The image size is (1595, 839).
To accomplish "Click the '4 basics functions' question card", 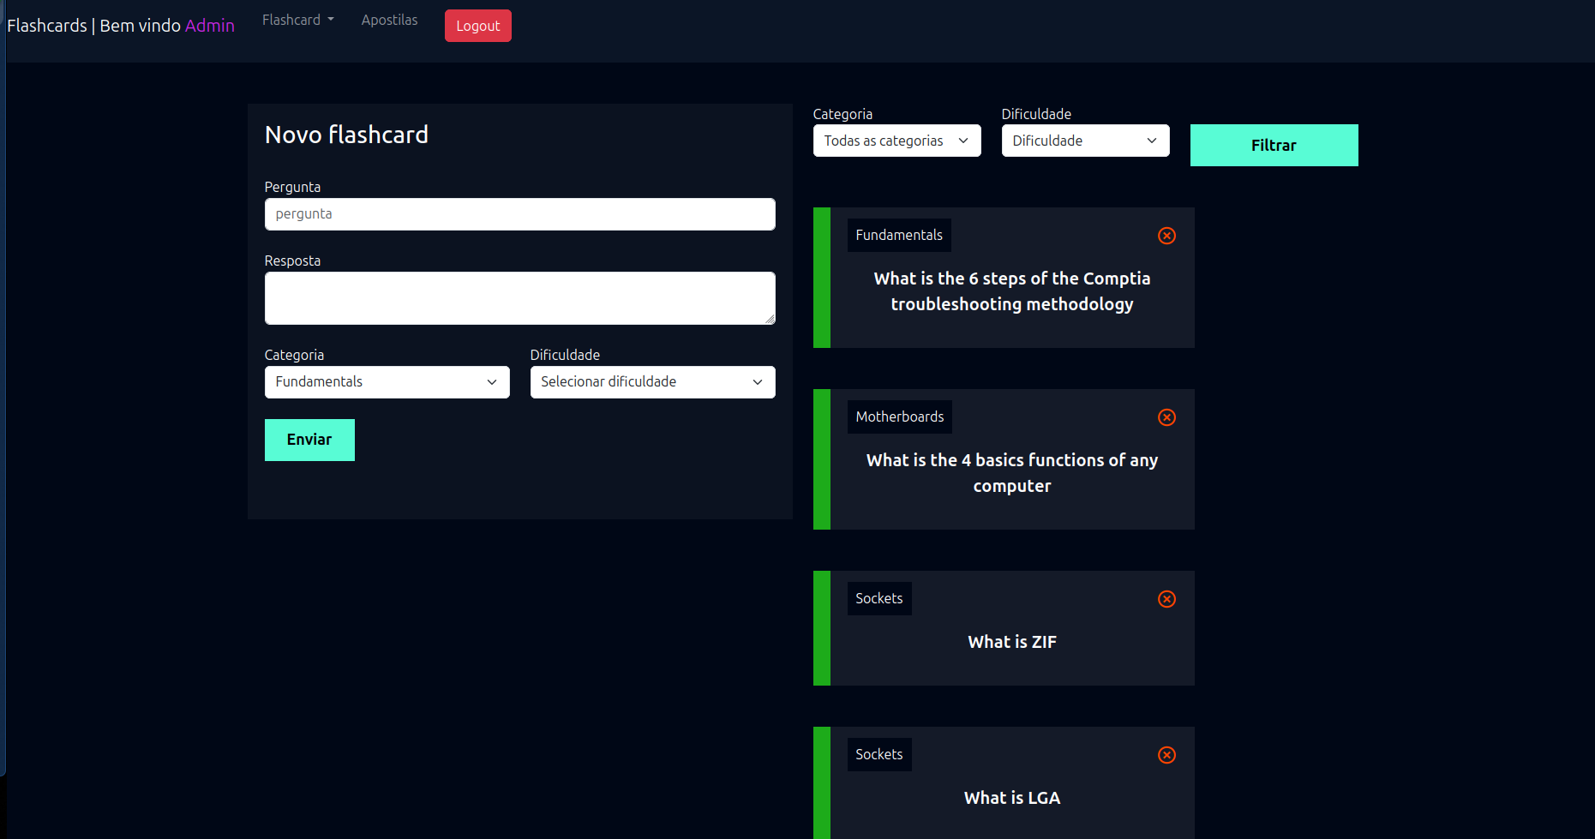I will 1011,473.
